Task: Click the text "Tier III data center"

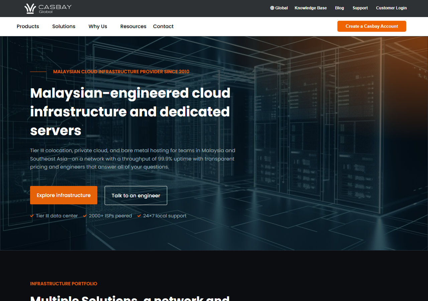Action: (57, 216)
